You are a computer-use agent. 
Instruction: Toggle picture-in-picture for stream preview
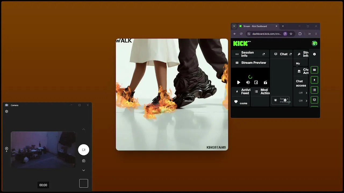tap(256, 83)
